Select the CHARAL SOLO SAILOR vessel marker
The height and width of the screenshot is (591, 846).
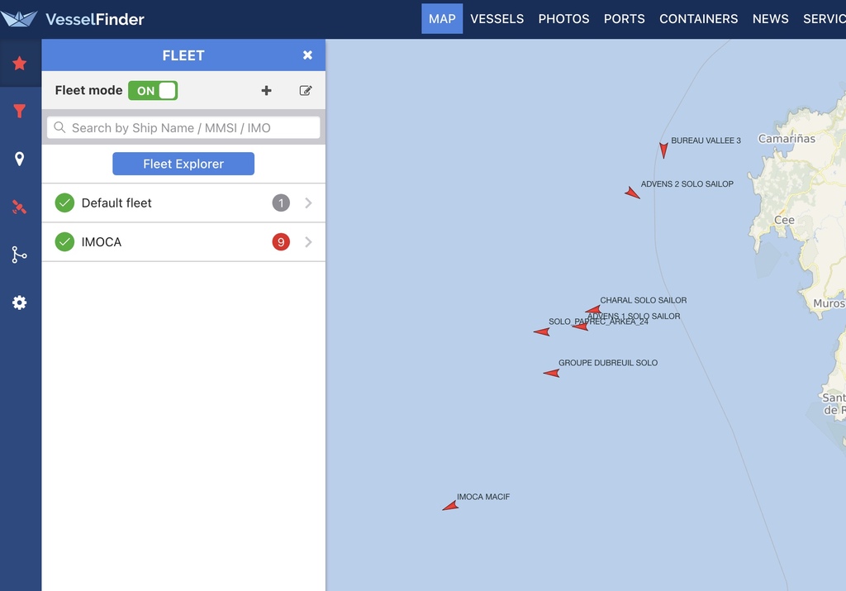(x=593, y=310)
